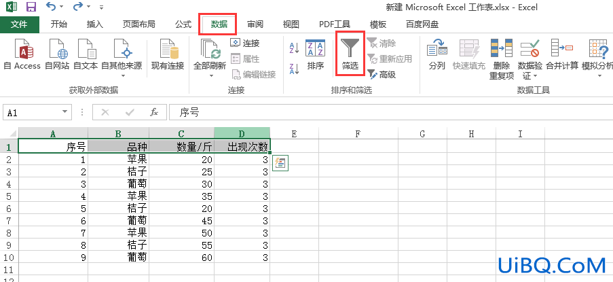
Task: Open Customize Quick Access Toolbar dropdown
Action: (101, 7)
